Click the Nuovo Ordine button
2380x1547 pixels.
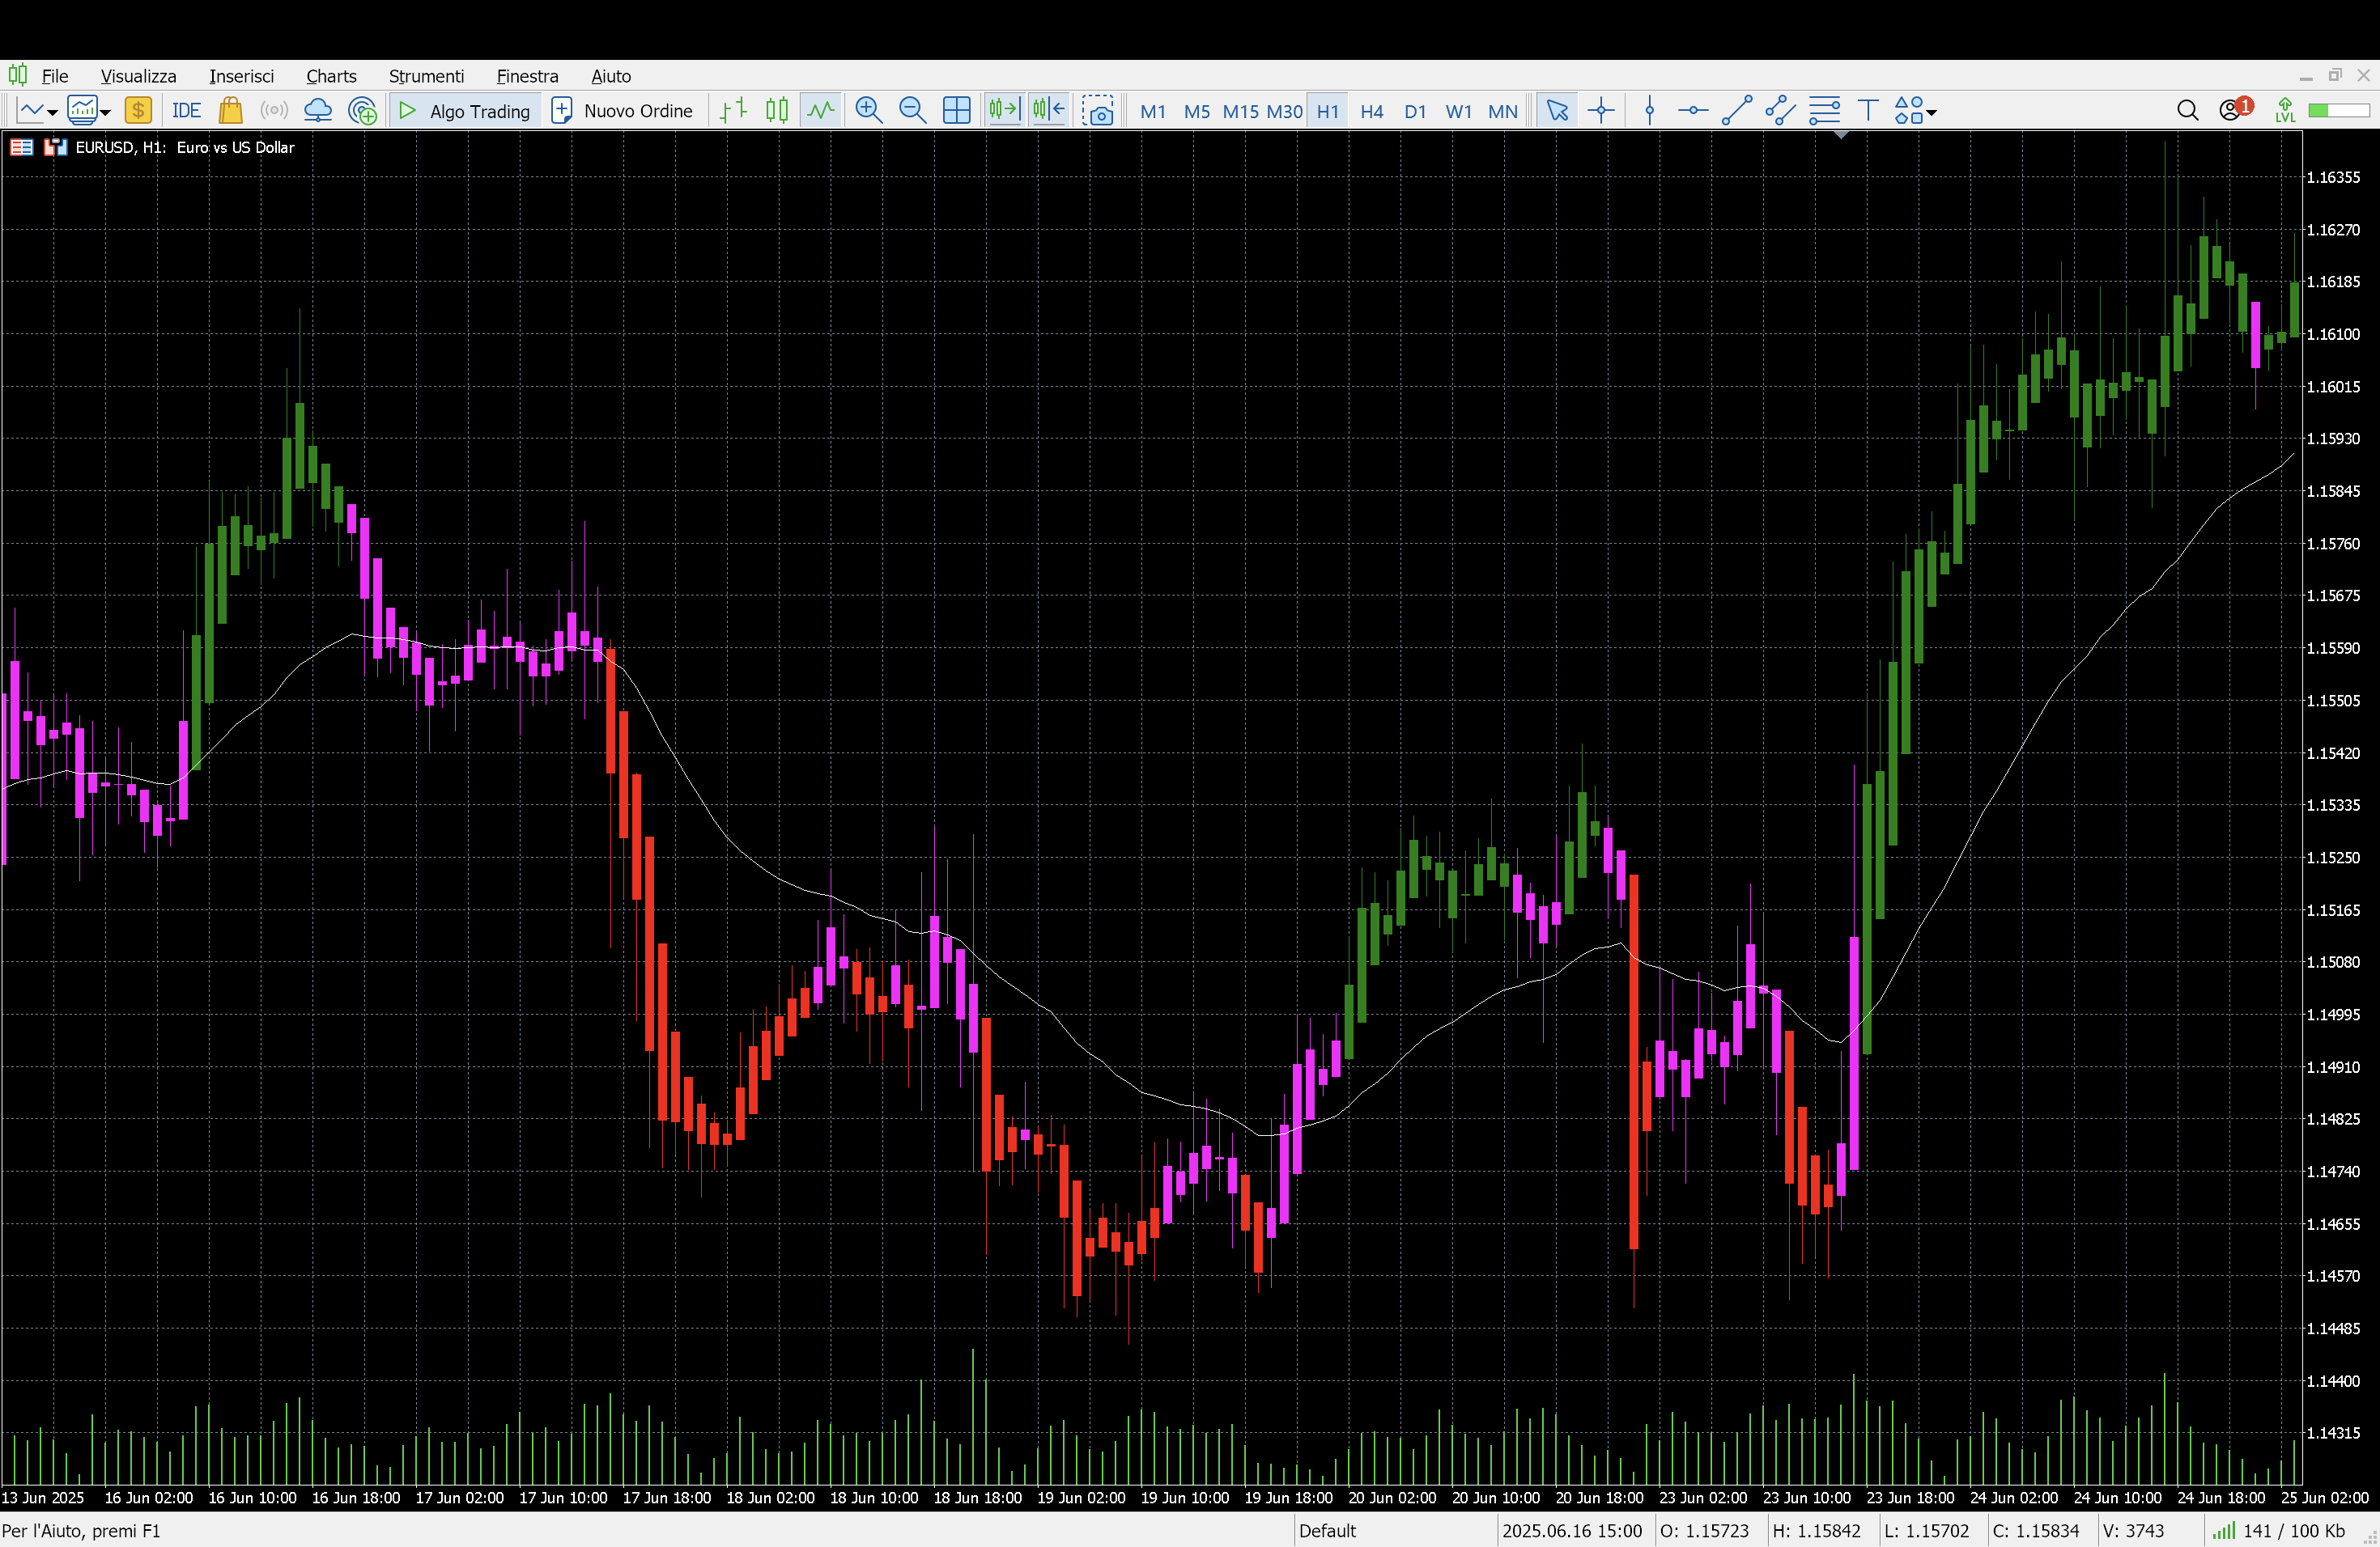point(622,111)
